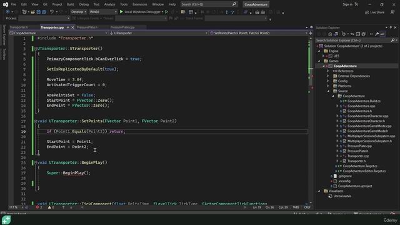The width and height of the screenshot is (400, 225).
Task: Click Properties wrench icon in Solution Explorer
Action: (377, 34)
